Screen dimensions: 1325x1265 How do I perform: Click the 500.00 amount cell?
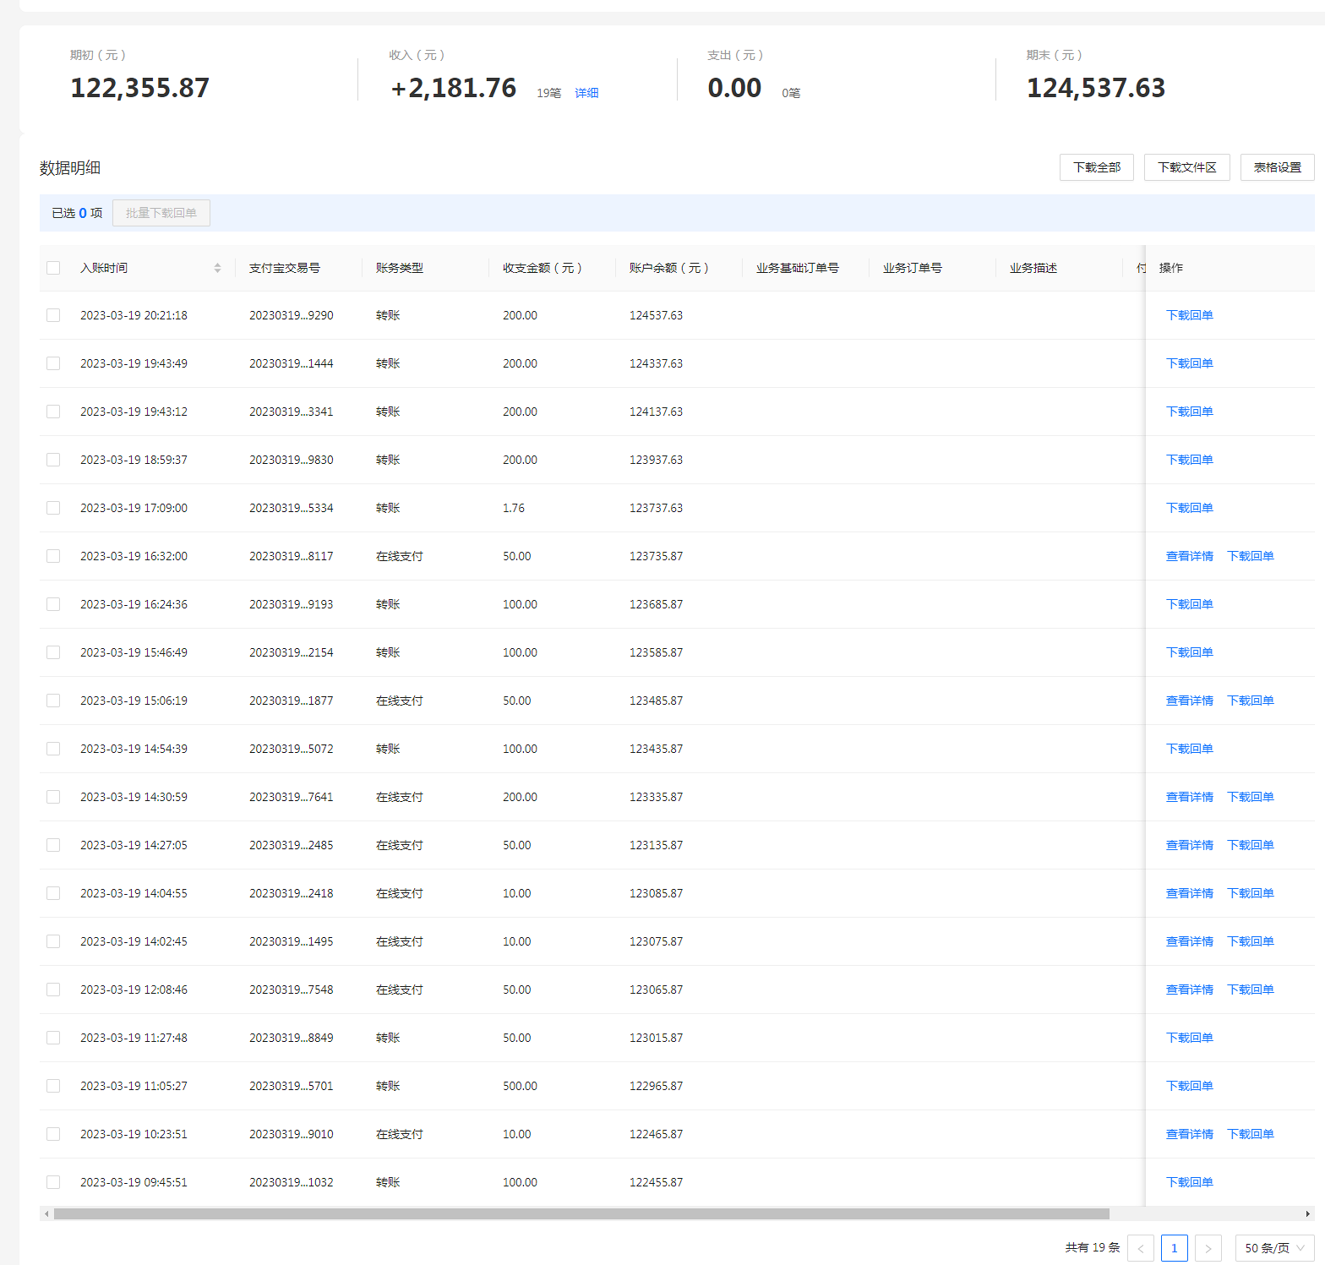[520, 1086]
